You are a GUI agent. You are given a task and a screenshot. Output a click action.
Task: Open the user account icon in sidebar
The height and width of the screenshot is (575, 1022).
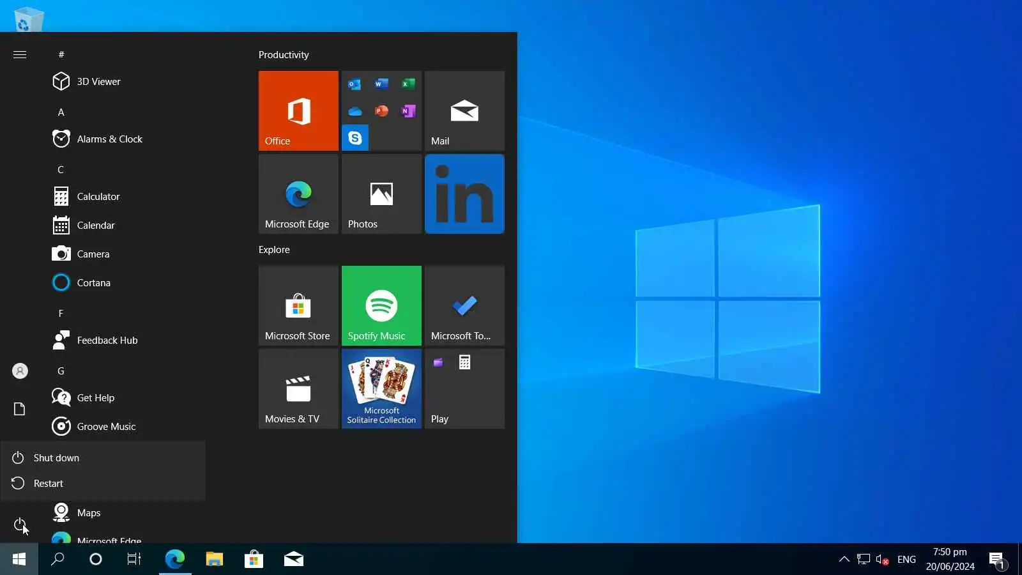[20, 371]
